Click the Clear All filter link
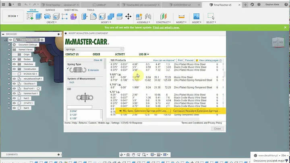The image size is (290, 163). click(x=98, y=60)
